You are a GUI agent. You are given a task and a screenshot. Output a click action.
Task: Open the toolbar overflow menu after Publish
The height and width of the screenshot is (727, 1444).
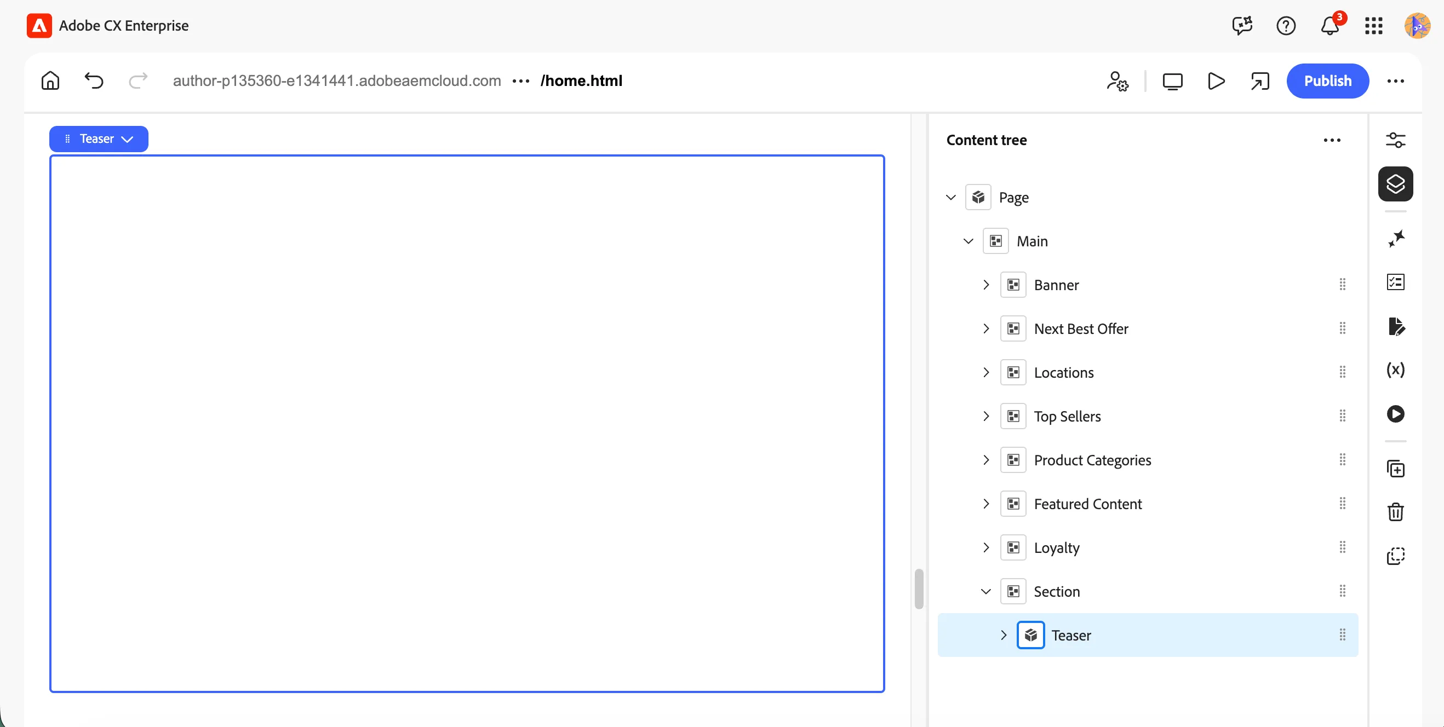(1395, 81)
